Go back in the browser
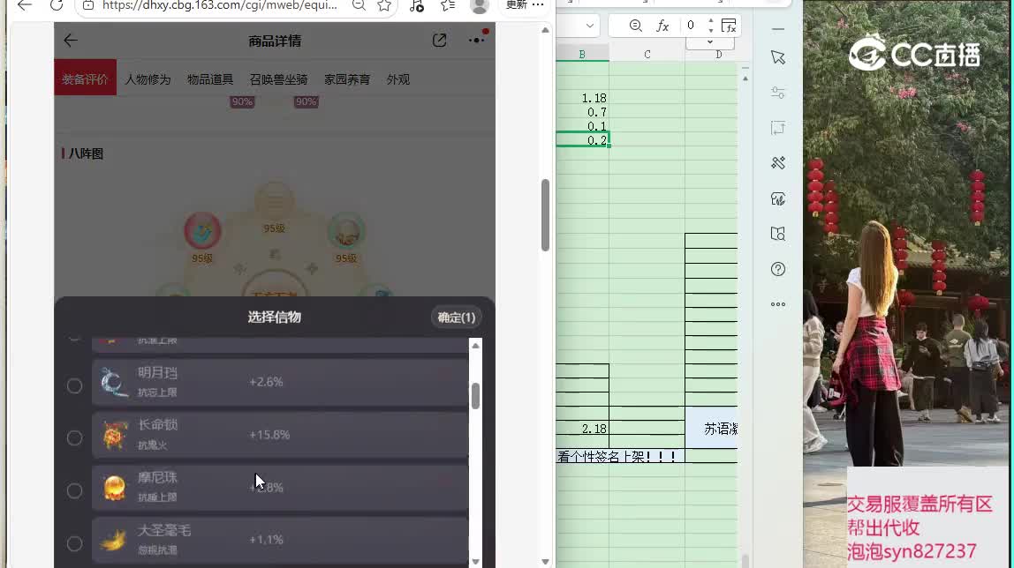Screen dimensions: 1014x568 point(25,6)
